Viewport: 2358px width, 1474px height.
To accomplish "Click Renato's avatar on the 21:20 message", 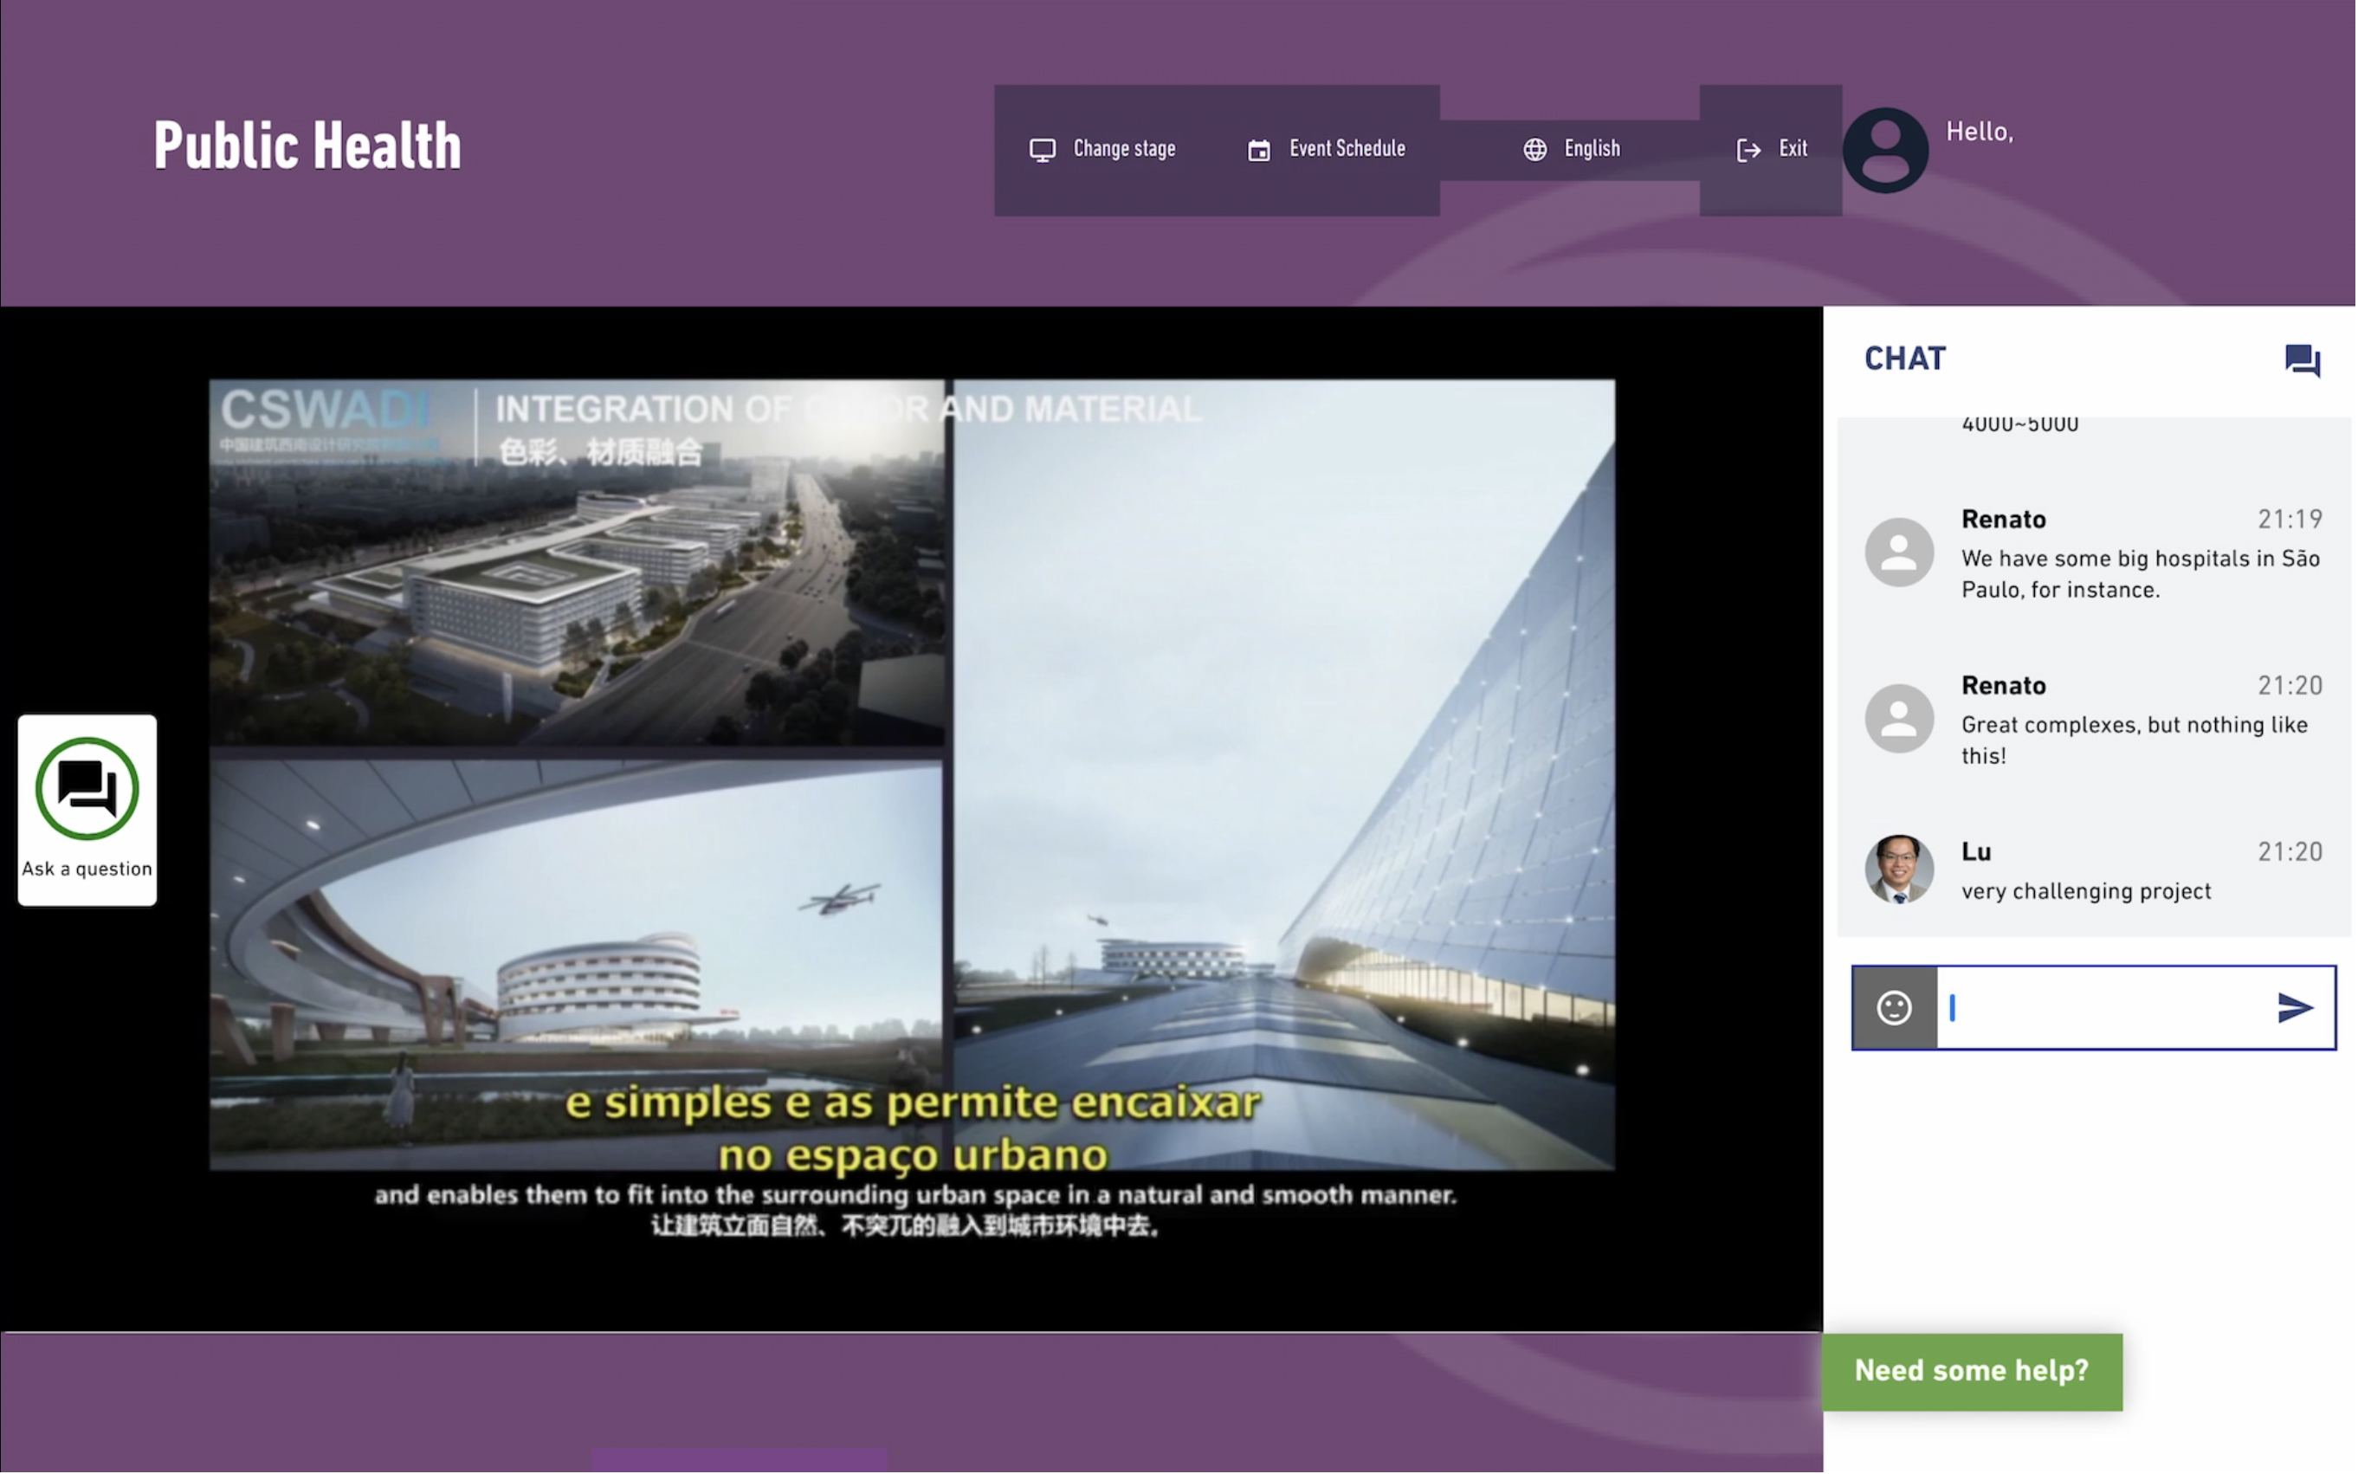I will (x=1898, y=719).
